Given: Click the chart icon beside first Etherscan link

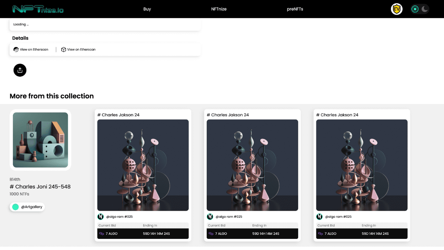Looking at the screenshot, I should point(16,49).
